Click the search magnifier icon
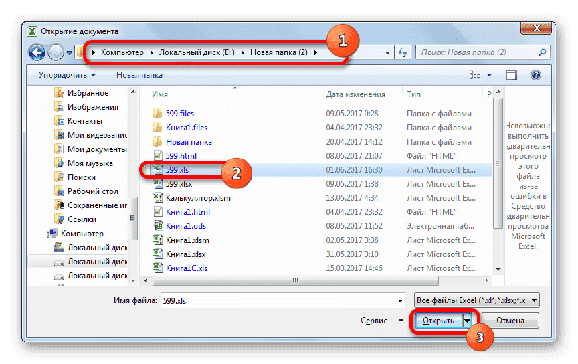Screen dimensions: 578x364 click(542, 52)
